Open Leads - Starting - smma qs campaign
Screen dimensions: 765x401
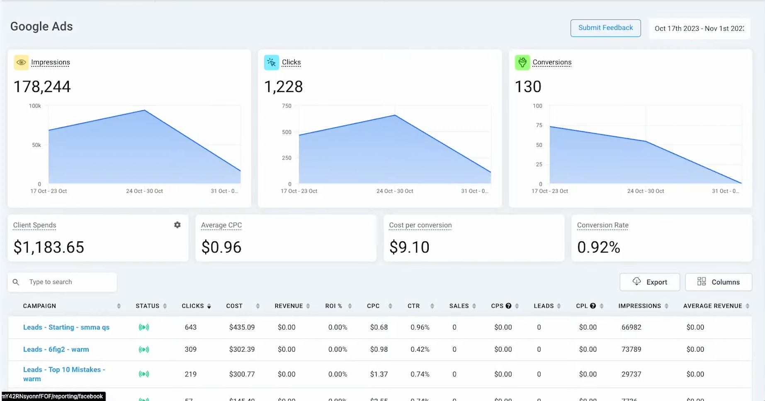[x=66, y=327]
